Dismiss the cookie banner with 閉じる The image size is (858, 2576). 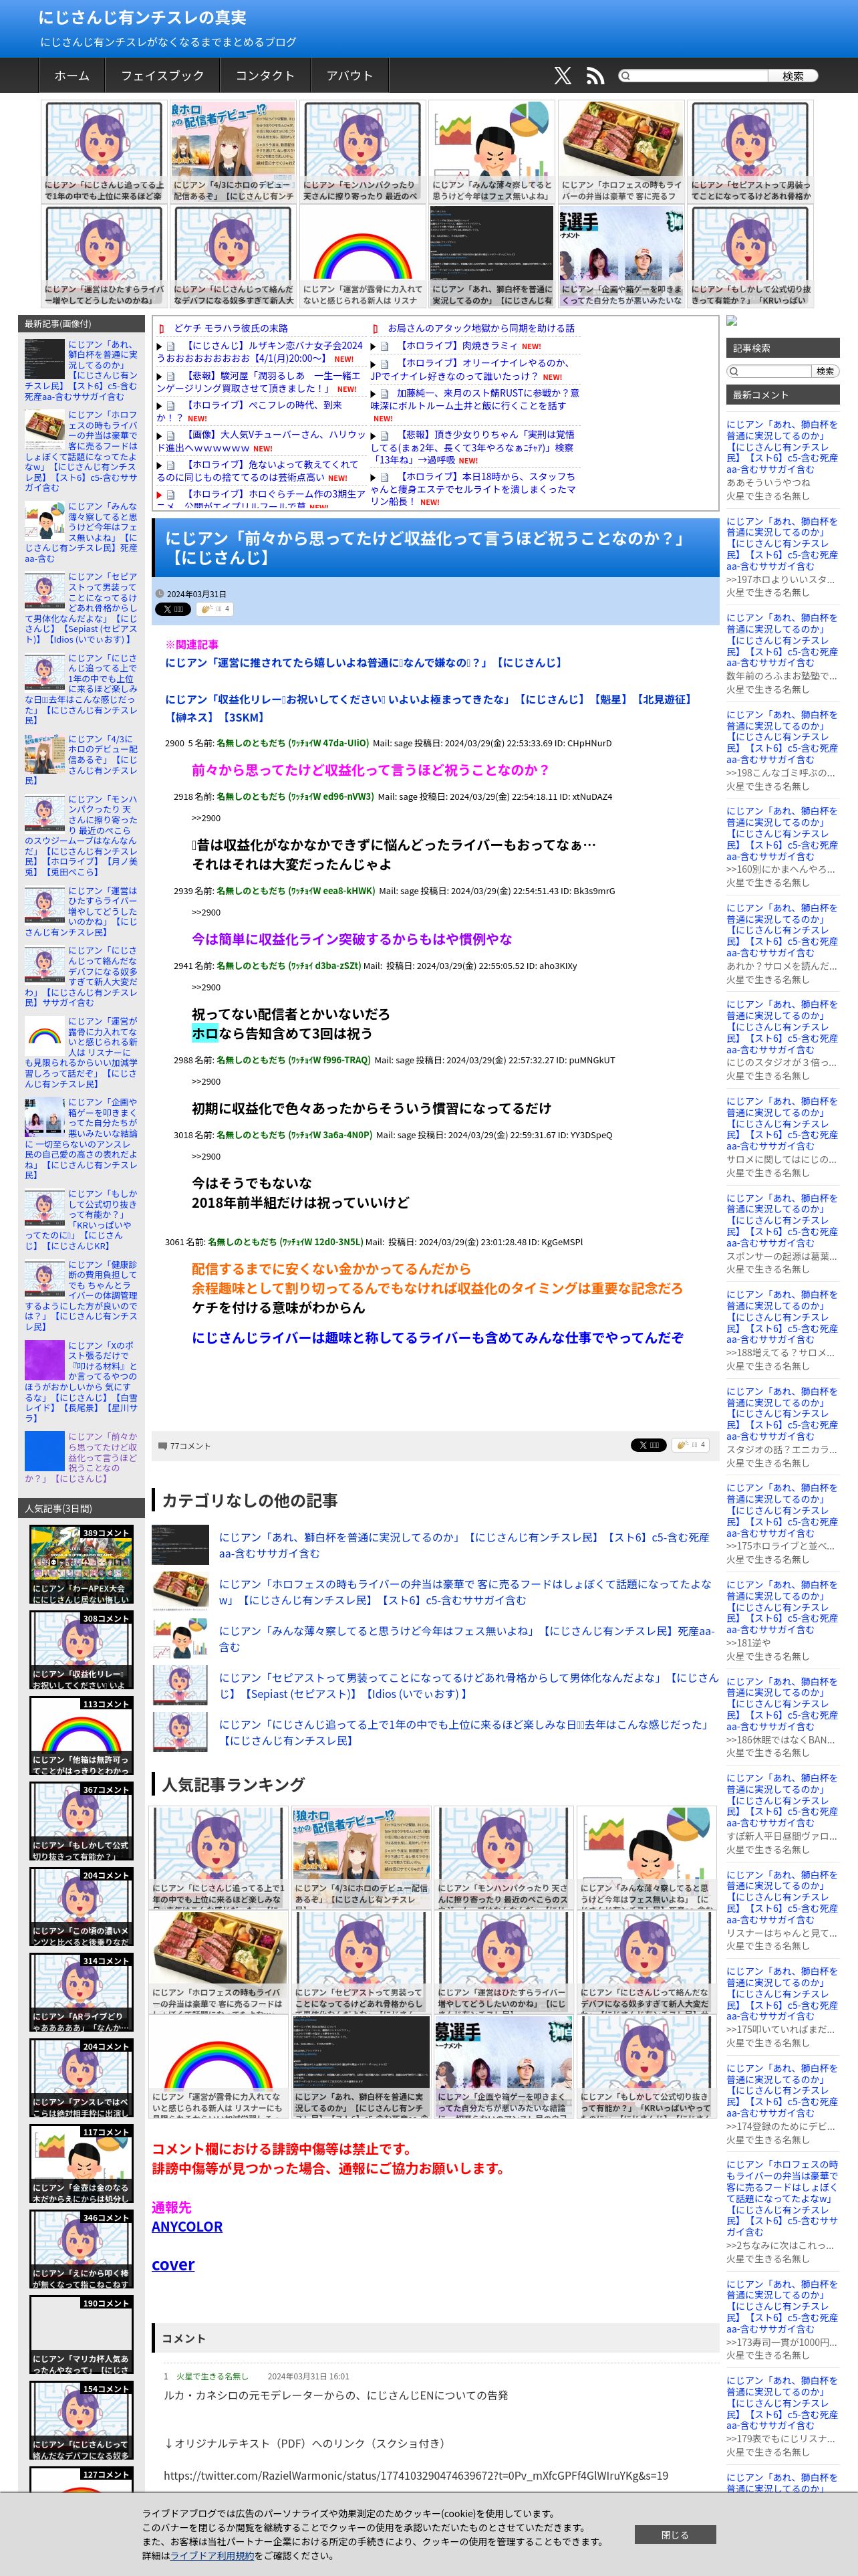675,2535
